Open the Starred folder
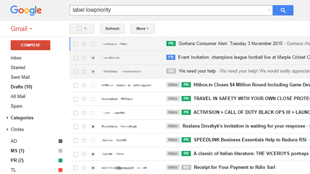The height and width of the screenshot is (174, 310). click(x=18, y=67)
